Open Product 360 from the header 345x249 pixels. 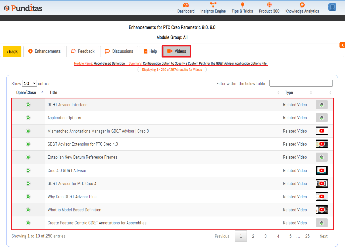[269, 8]
